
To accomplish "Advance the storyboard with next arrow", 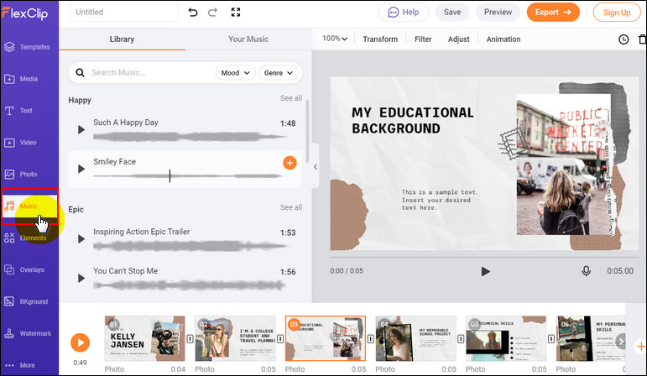I will pyautogui.click(x=620, y=341).
